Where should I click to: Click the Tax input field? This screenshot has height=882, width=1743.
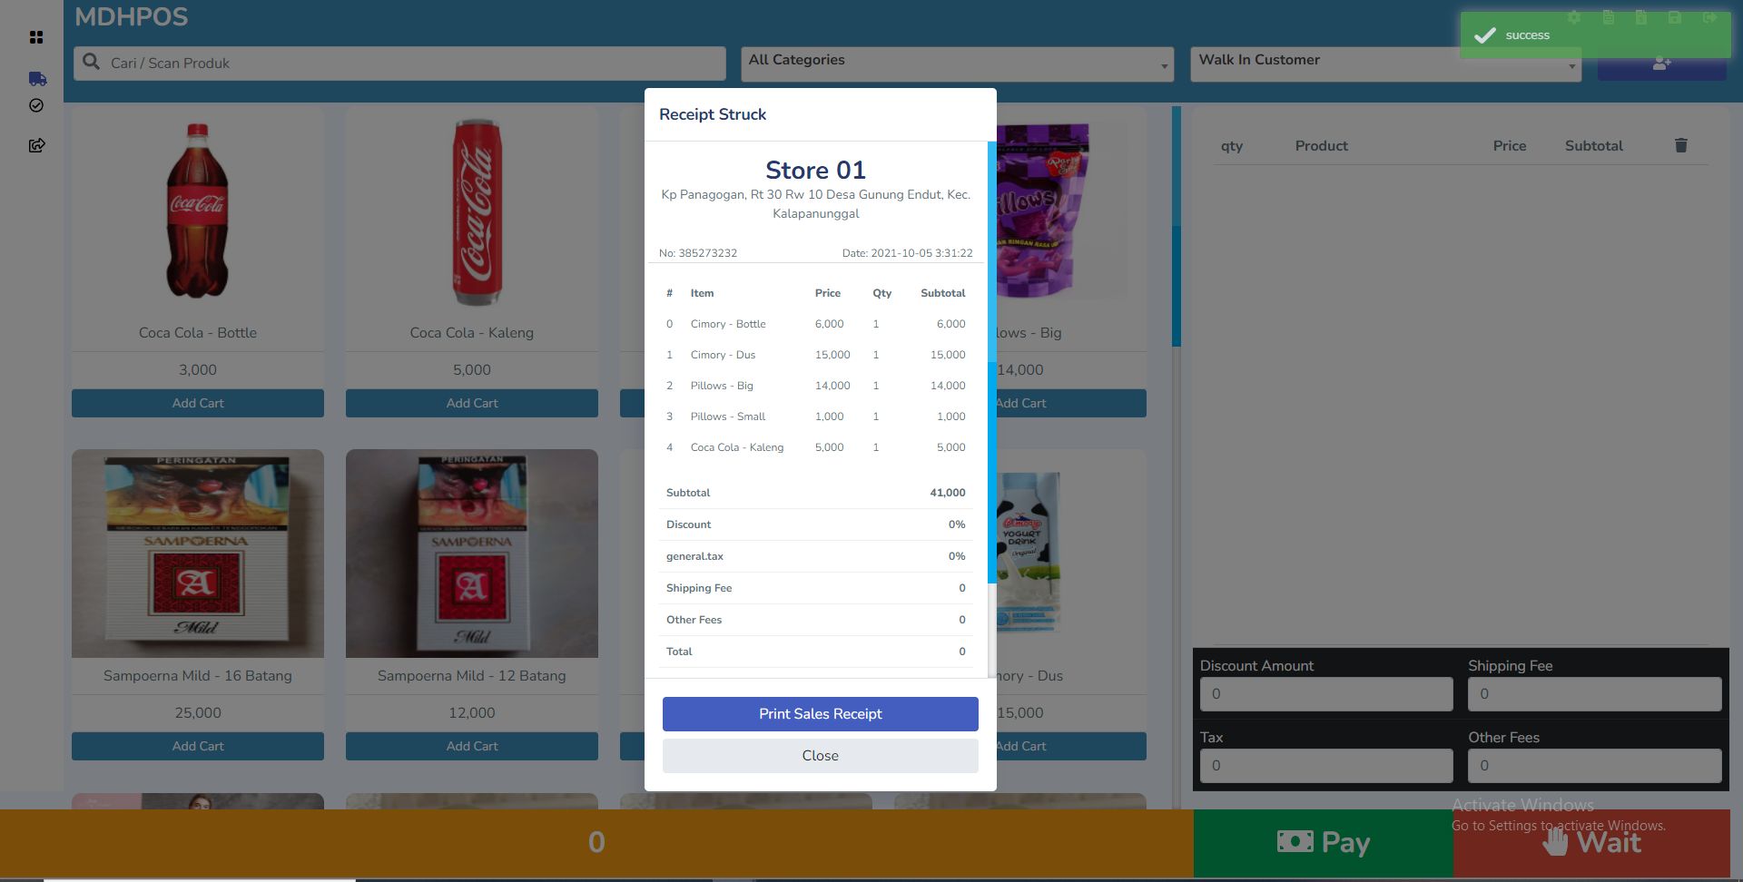point(1325,766)
